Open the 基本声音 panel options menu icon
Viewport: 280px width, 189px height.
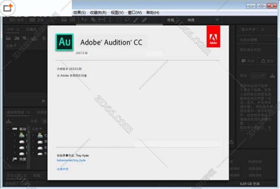click(262, 30)
